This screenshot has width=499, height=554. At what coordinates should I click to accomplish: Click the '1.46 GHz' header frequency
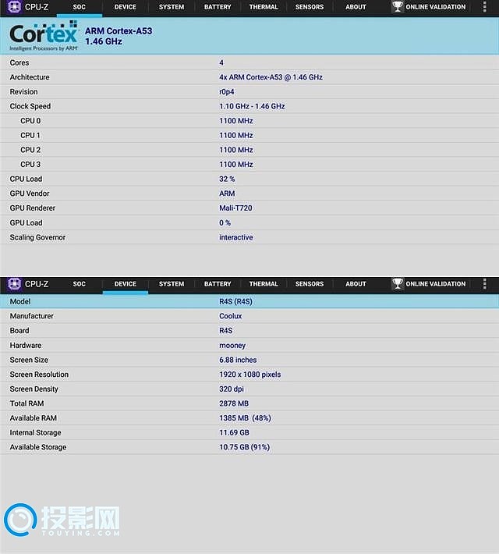[x=104, y=41]
